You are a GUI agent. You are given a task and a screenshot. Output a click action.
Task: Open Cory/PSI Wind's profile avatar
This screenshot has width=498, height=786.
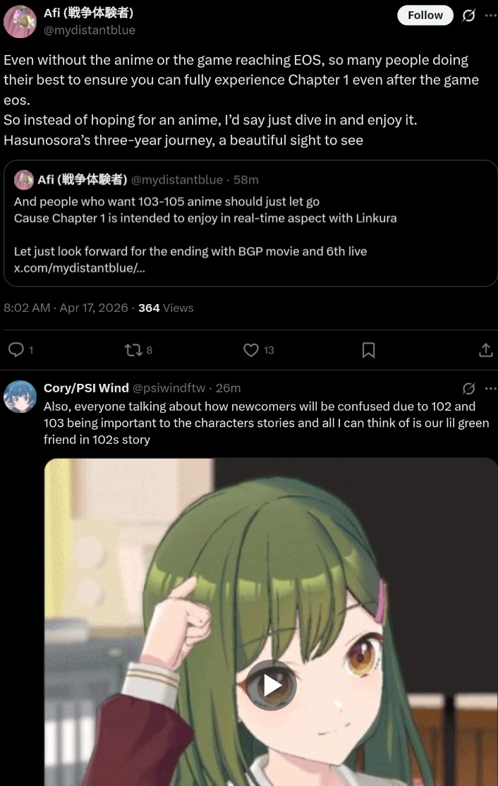[20, 397]
